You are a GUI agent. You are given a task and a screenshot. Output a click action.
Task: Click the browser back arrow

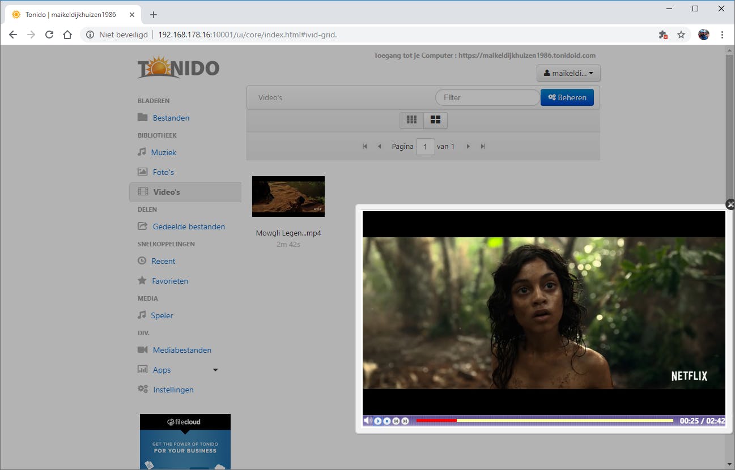(x=13, y=35)
